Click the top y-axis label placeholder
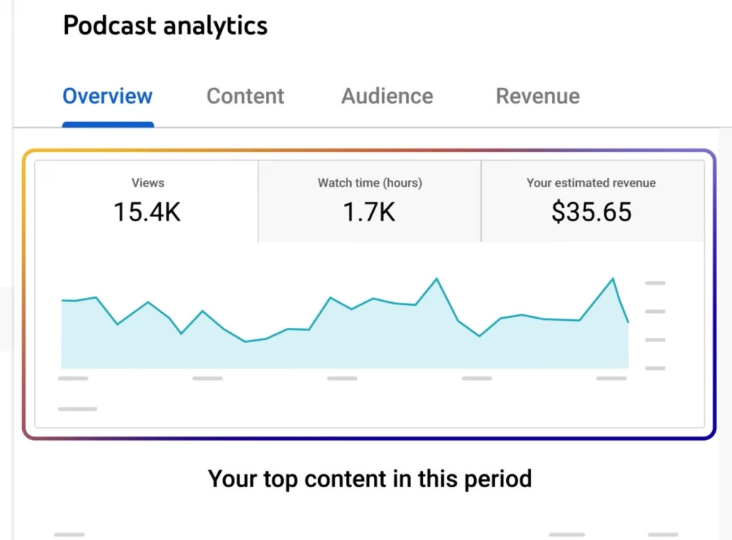Viewport: 732px width, 540px height. pos(655,283)
